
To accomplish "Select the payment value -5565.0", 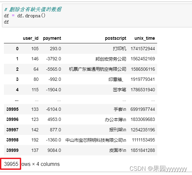I will pos(53,69).
